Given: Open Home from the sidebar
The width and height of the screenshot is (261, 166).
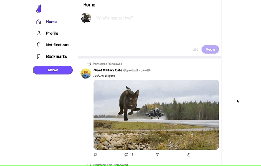Looking at the screenshot, I should click(x=51, y=22).
